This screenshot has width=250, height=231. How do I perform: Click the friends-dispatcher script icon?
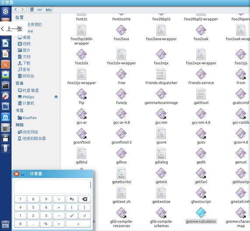click(x=161, y=74)
